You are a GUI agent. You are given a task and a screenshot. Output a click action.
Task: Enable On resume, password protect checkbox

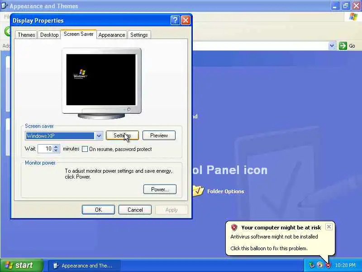tap(85, 149)
